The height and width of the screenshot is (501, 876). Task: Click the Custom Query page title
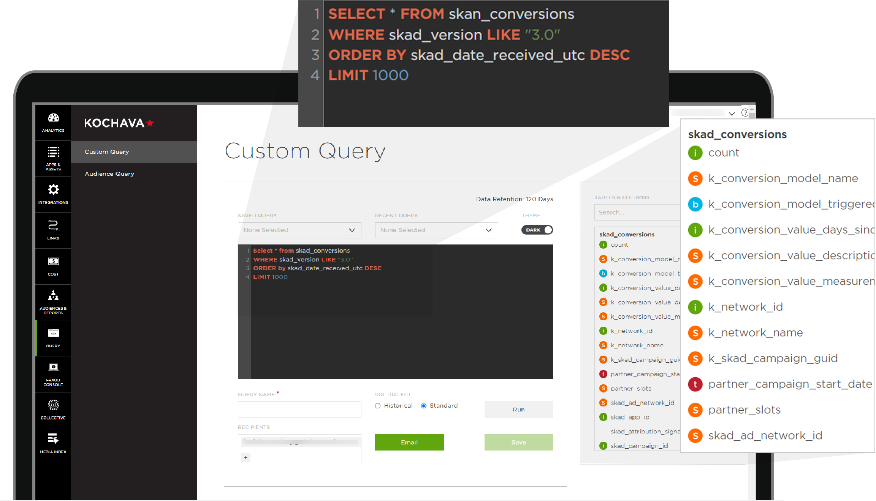305,151
